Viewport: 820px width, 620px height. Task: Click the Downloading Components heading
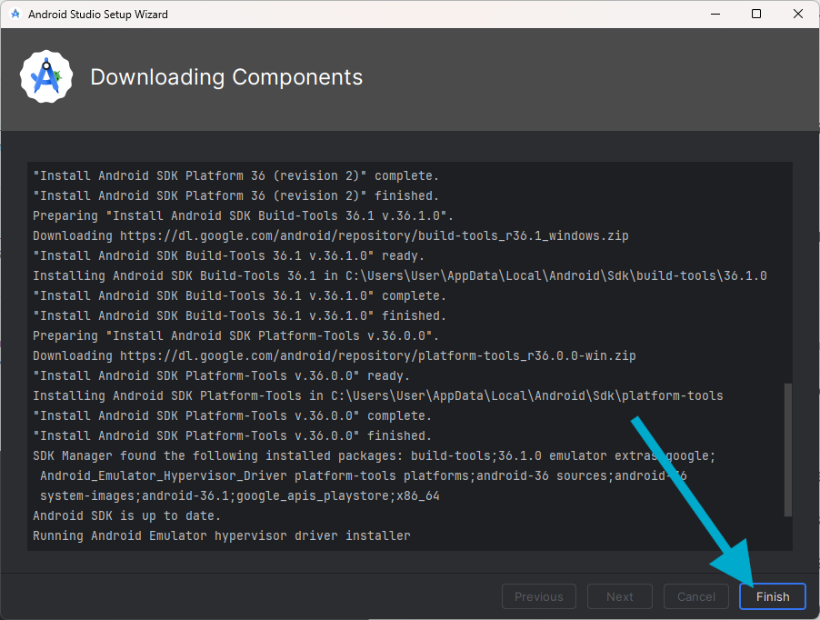[226, 77]
